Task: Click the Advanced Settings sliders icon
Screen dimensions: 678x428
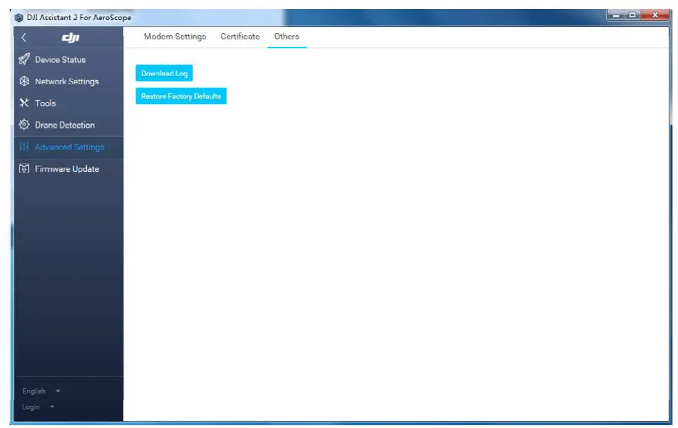Action: click(x=24, y=147)
